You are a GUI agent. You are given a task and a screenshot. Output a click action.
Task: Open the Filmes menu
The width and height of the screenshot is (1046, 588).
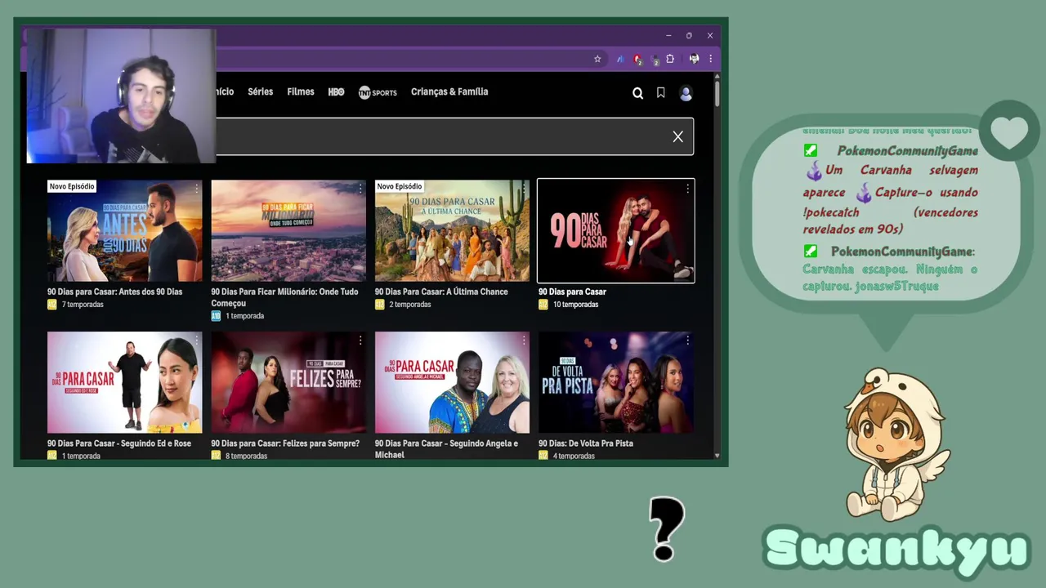click(301, 91)
